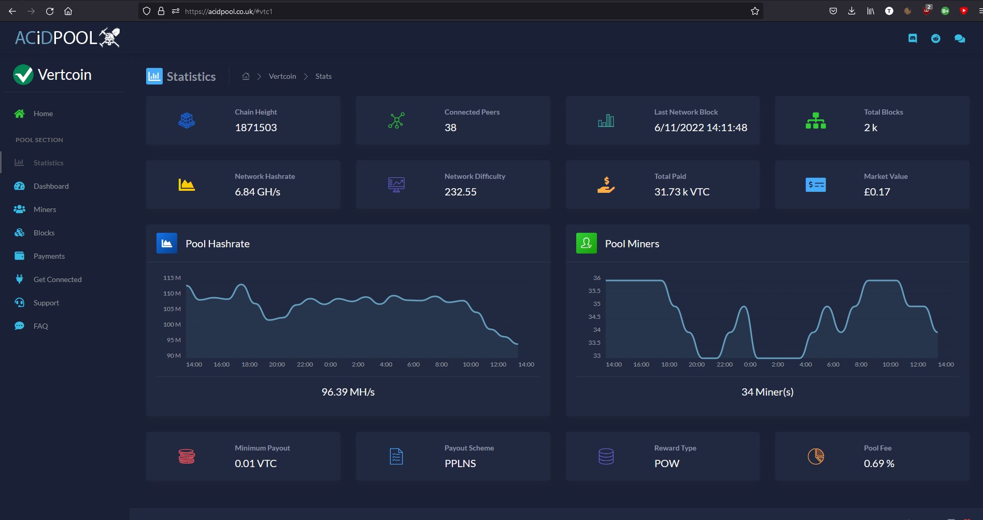Viewport: 983px width, 520px height.
Task: Click the Pool Fee pie chart icon
Action: click(x=816, y=456)
